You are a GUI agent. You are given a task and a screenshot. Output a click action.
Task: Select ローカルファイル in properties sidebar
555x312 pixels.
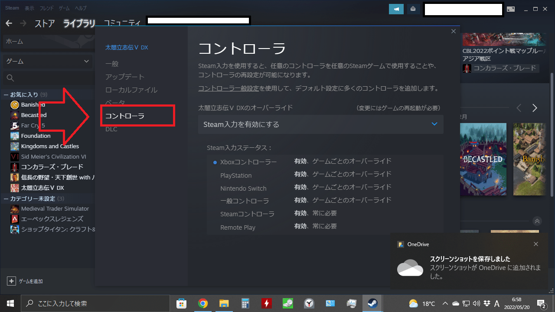pyautogui.click(x=131, y=90)
